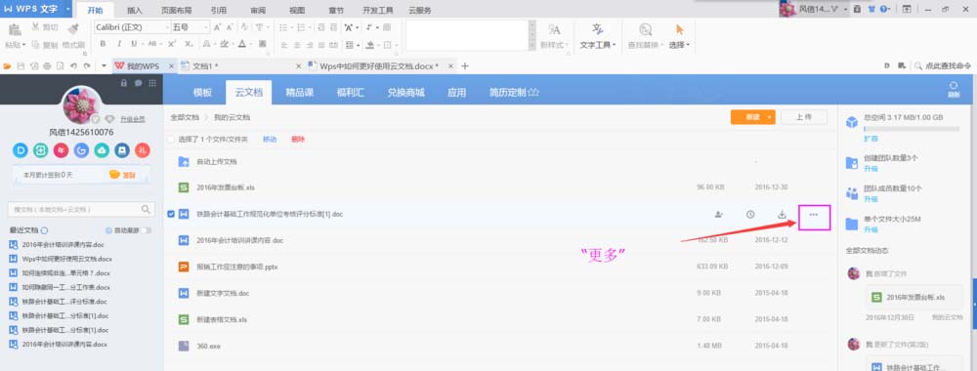This screenshot has width=977, height=371.
Task: Click the 点此查找命令 command search box
Action: tap(943, 66)
